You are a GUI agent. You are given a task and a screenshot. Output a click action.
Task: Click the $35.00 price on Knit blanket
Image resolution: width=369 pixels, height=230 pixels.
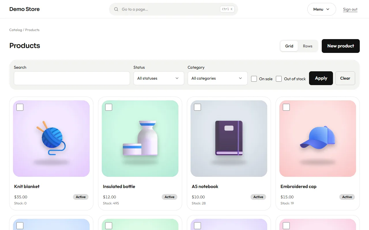21,197
